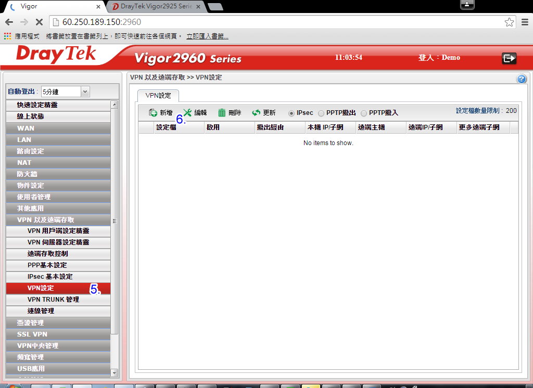Sort by 啟用 column header
This screenshot has height=388, width=533.
tap(230, 127)
